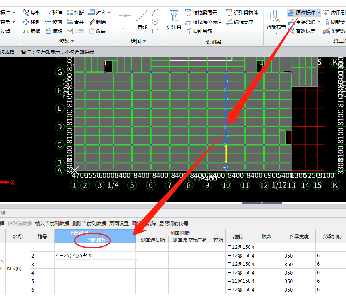The height and width of the screenshot is (298, 346).
Task: Select the circle draw tool
Action: (x=155, y=22)
